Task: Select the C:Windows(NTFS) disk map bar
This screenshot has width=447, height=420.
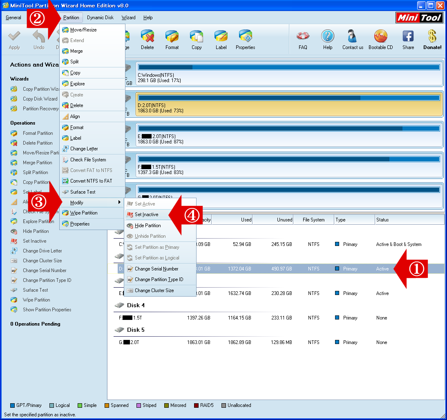Action: coord(289,74)
